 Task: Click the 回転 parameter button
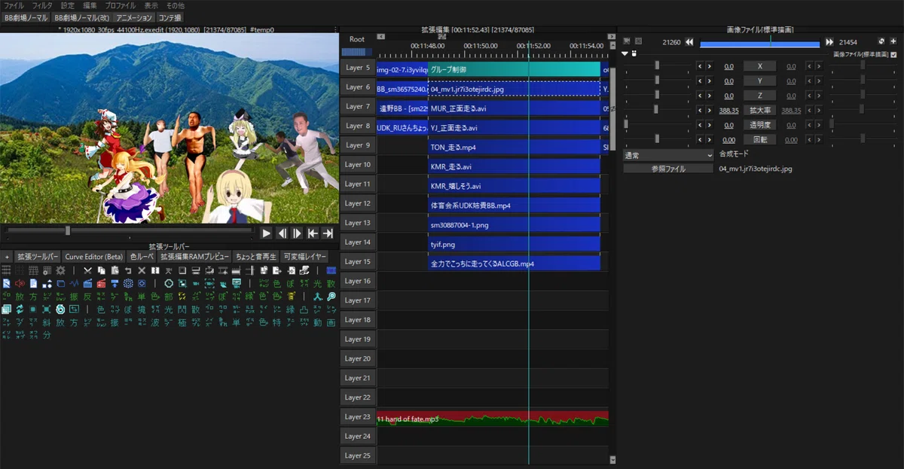[x=759, y=139]
